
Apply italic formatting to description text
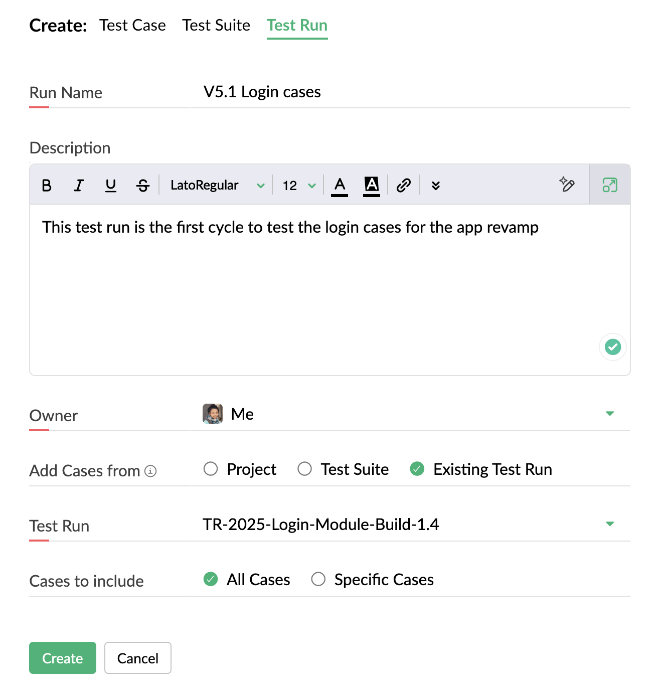(x=79, y=186)
